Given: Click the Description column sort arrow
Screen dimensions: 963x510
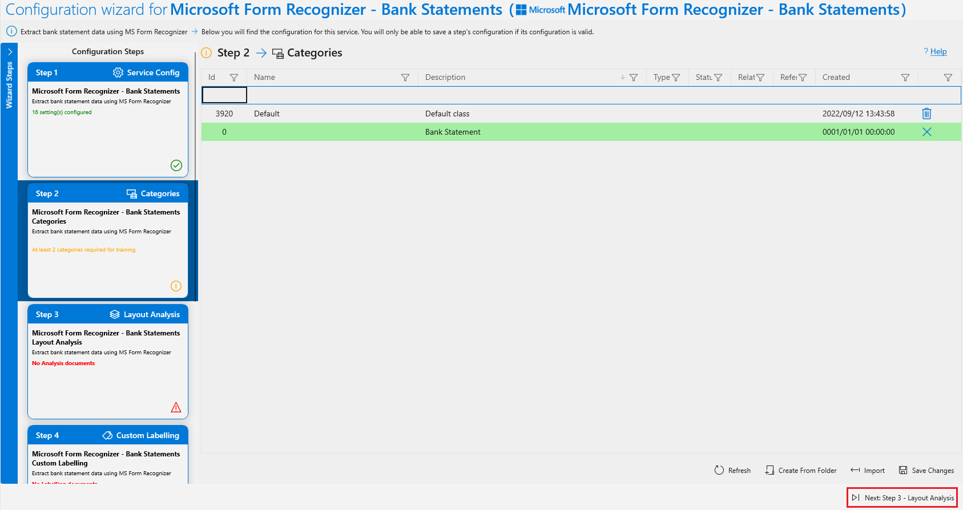Looking at the screenshot, I should pyautogui.click(x=622, y=78).
